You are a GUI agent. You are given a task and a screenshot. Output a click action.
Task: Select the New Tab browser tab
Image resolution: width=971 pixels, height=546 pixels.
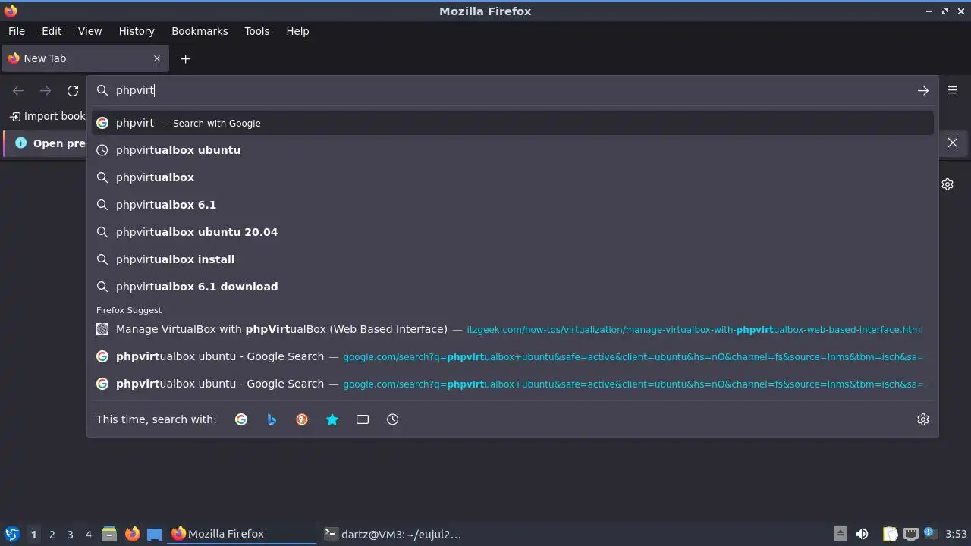85,58
